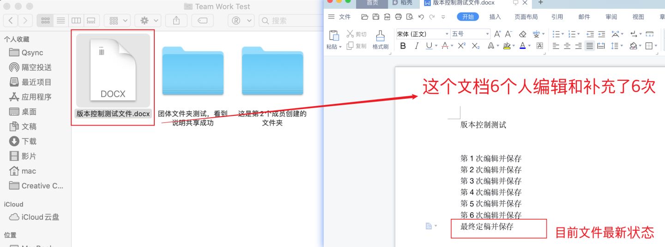The height and width of the screenshot is (247, 665).
Task: Toggle underline formatting
Action: pyautogui.click(x=429, y=46)
